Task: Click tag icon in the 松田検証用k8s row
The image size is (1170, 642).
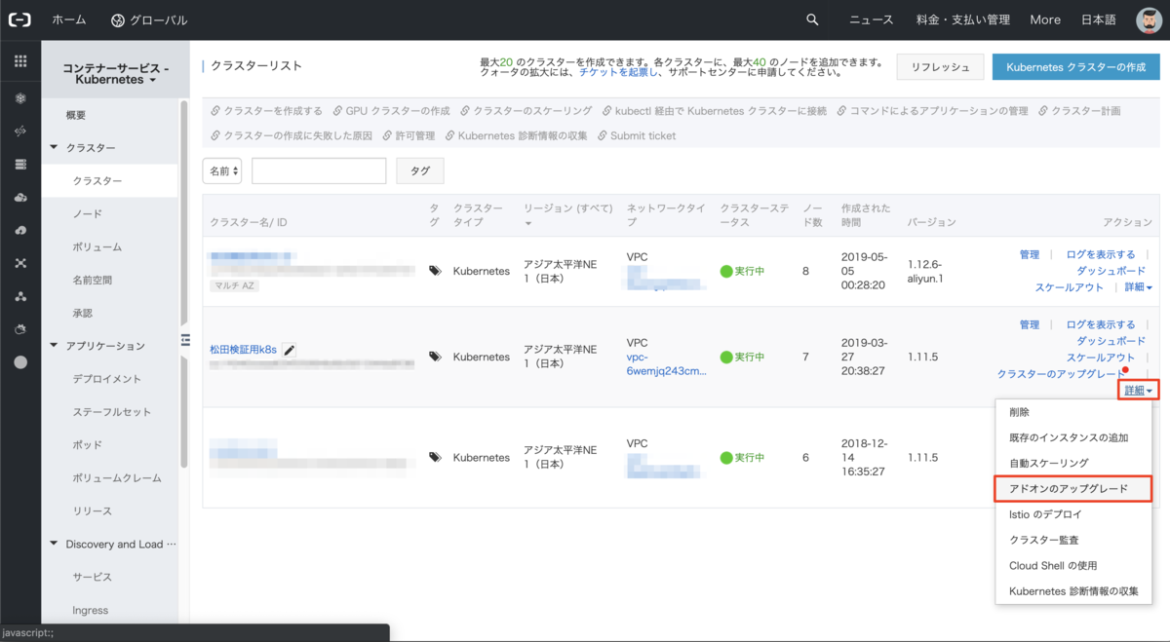Action: coord(435,357)
